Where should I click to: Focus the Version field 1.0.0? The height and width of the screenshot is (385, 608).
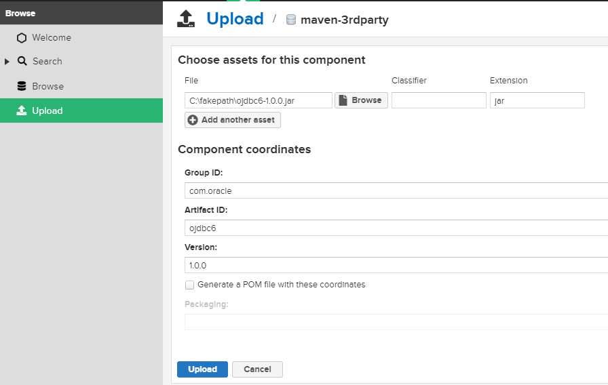396,265
